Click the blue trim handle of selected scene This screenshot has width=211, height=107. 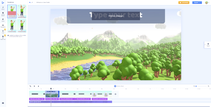tap(59, 94)
